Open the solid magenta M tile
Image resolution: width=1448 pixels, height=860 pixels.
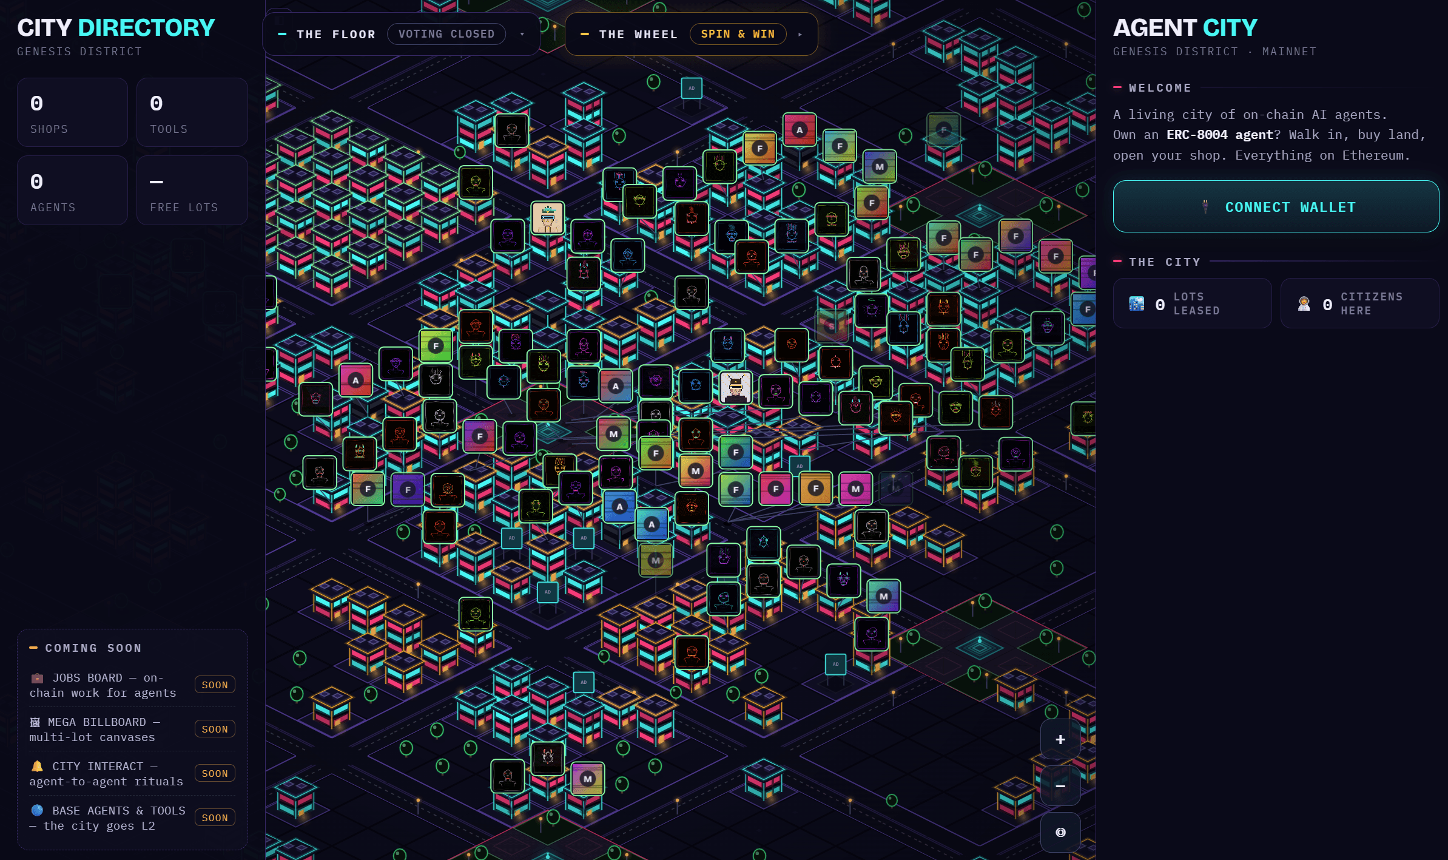point(855,489)
